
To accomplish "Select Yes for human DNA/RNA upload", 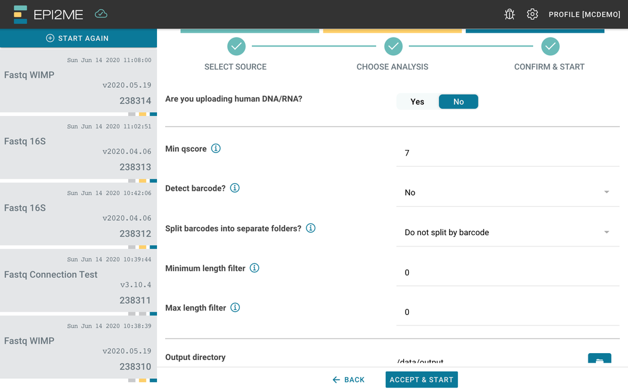I will pyautogui.click(x=418, y=102).
